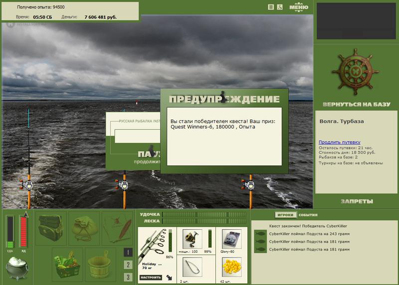This screenshot has width=399, height=285.
Task: Click the НАСТРОИТЬ button
Action: tap(151, 278)
